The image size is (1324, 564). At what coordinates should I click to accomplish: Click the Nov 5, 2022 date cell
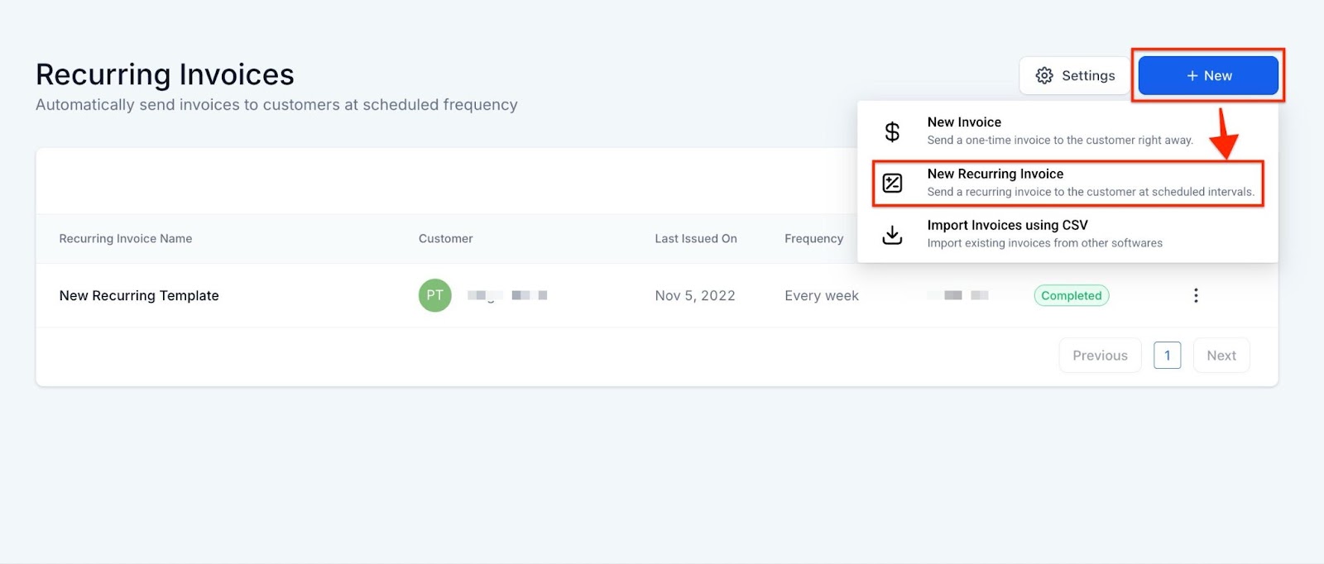694,295
